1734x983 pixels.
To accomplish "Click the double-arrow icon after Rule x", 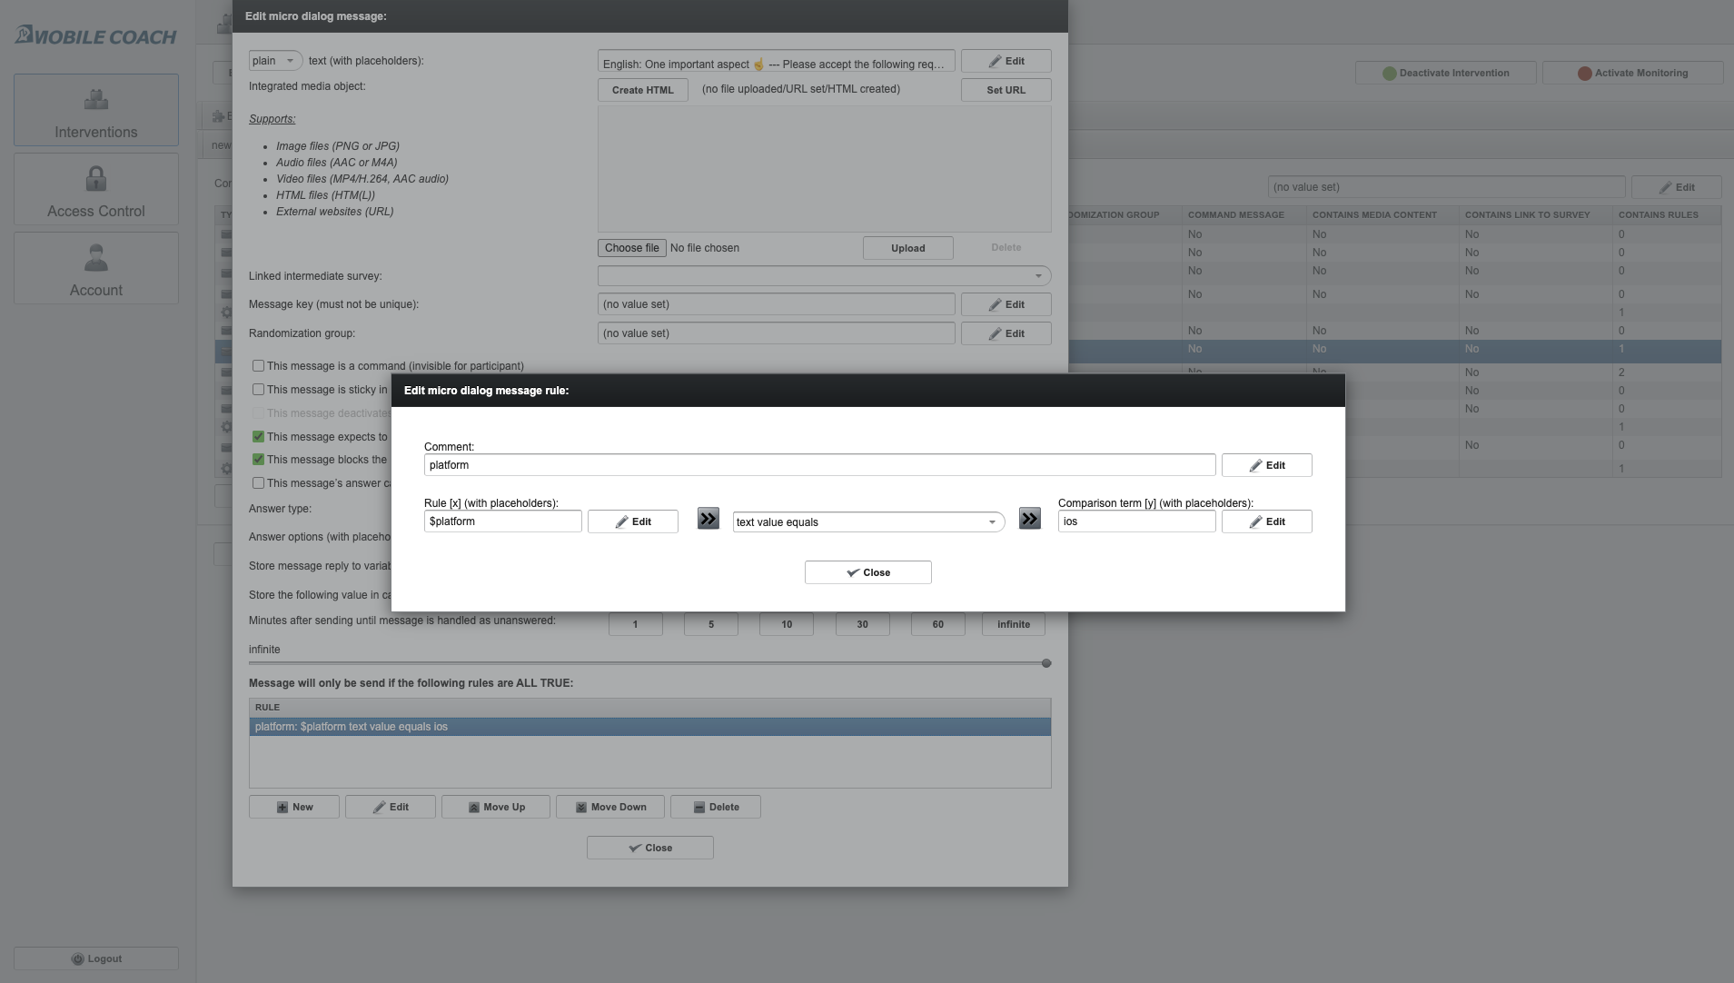I will [x=708, y=519].
